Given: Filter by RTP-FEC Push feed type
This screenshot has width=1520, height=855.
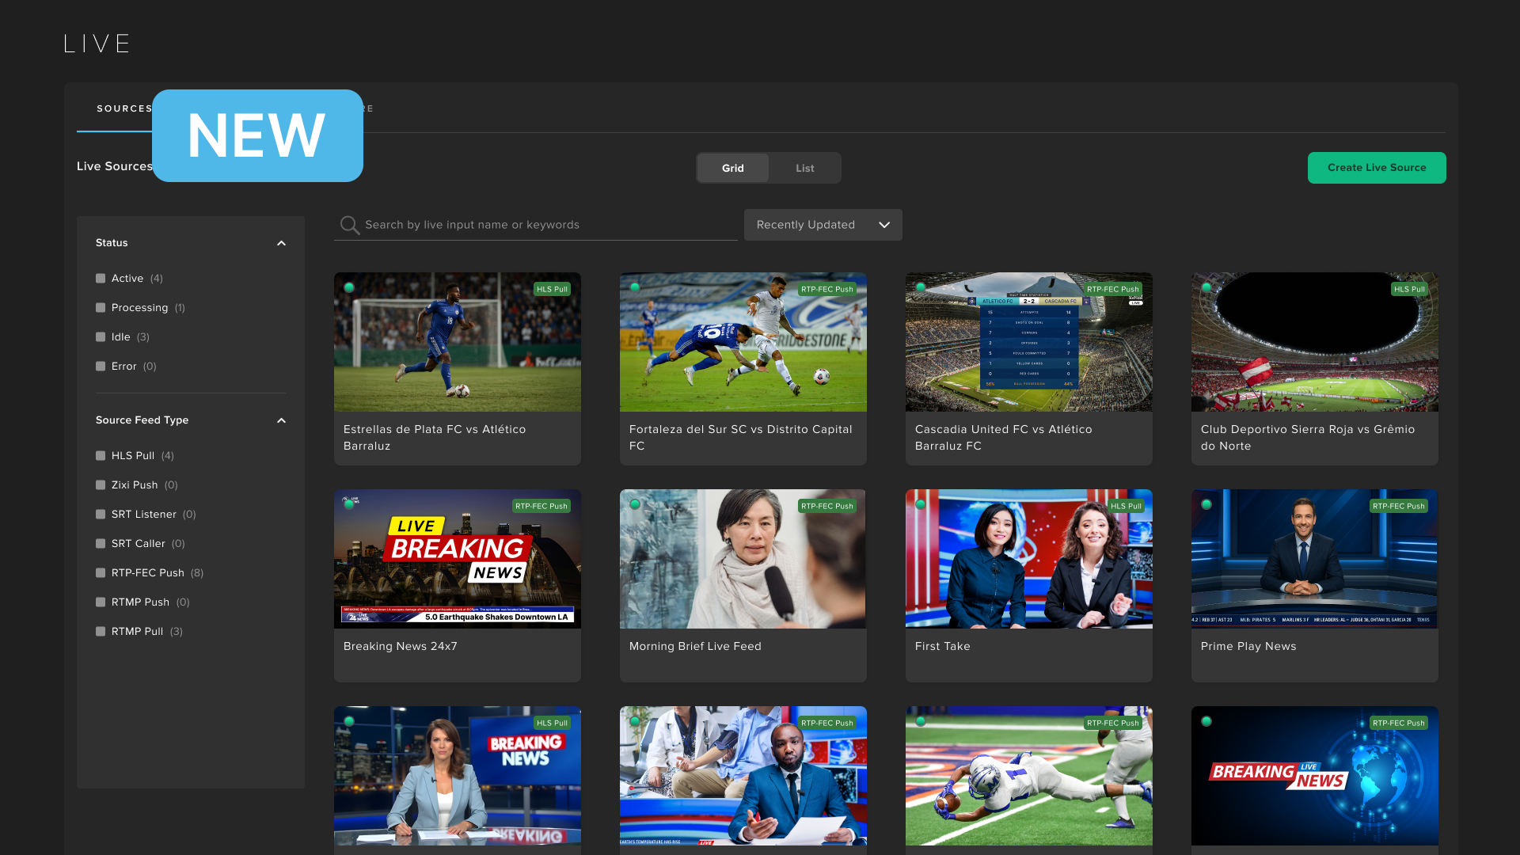Looking at the screenshot, I should pos(101,573).
